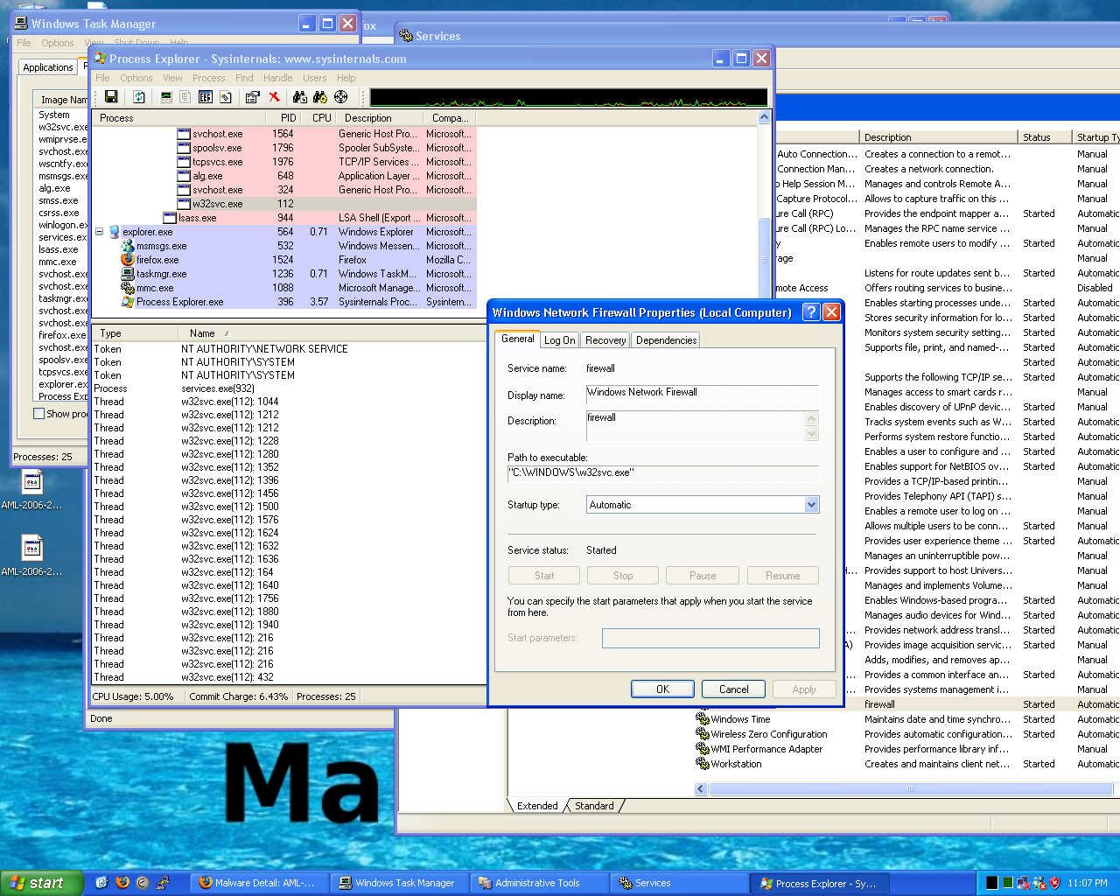Click the gear icon beside Windows Time service

click(702, 719)
